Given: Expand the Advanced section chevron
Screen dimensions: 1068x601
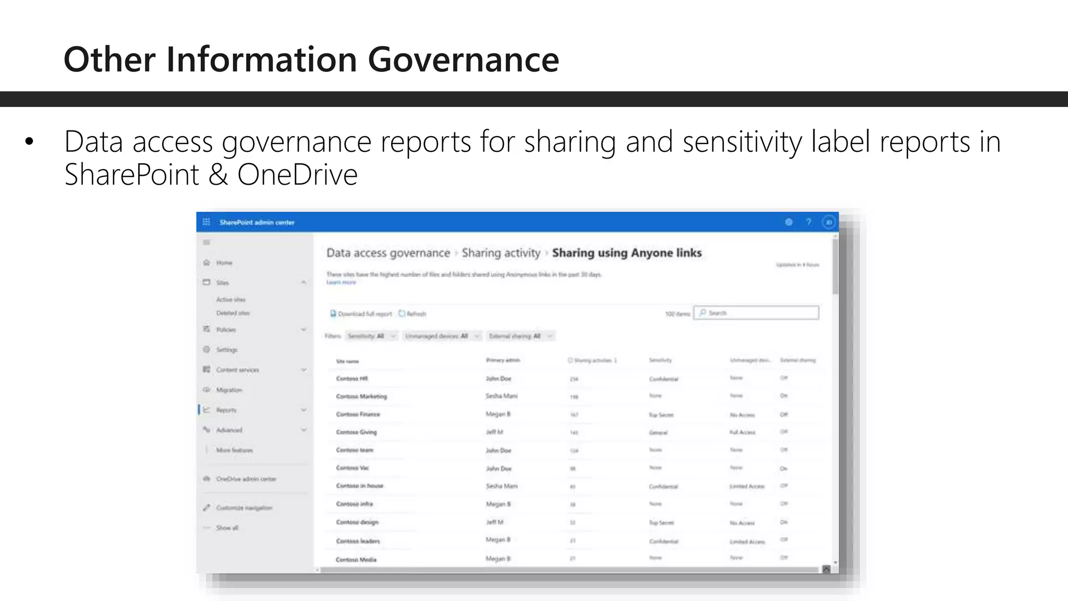Looking at the screenshot, I should click(x=304, y=430).
